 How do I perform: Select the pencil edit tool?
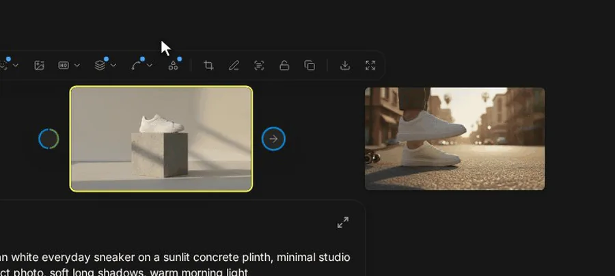coord(234,66)
